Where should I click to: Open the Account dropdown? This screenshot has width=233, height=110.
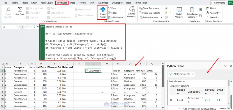(213, 13)
